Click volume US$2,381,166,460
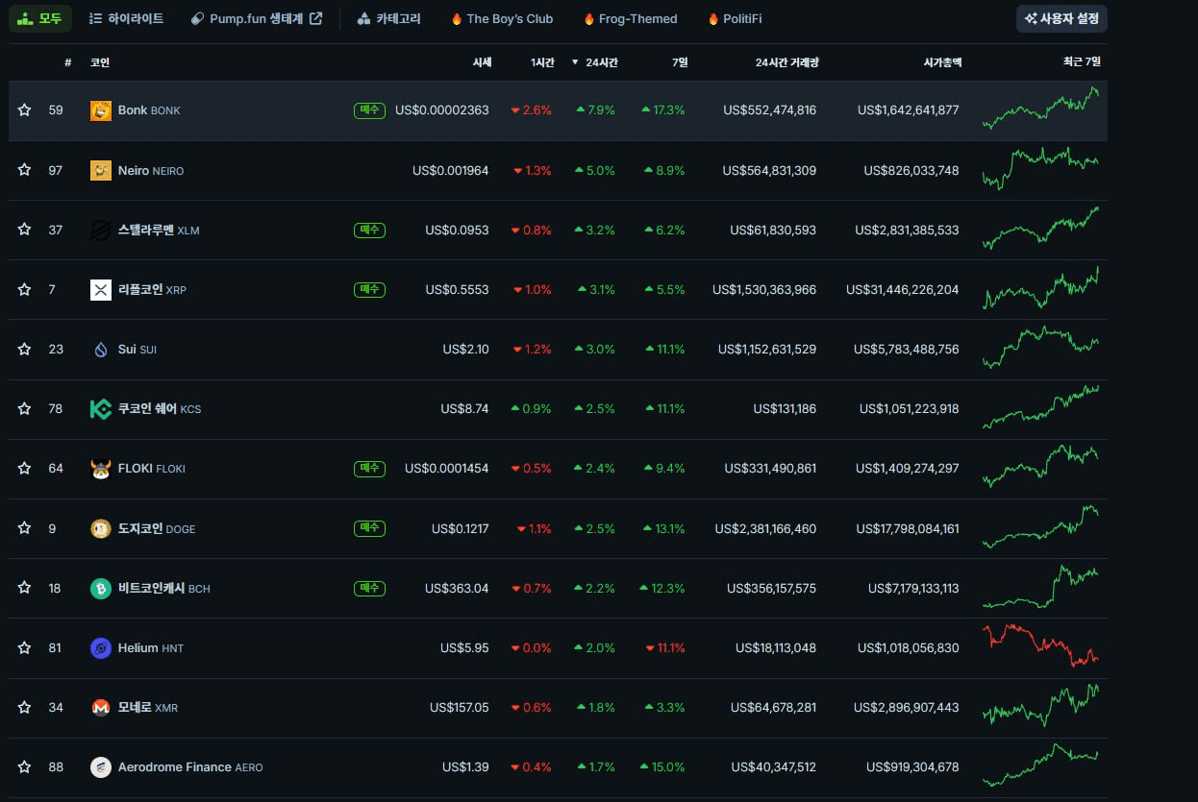 coord(765,528)
